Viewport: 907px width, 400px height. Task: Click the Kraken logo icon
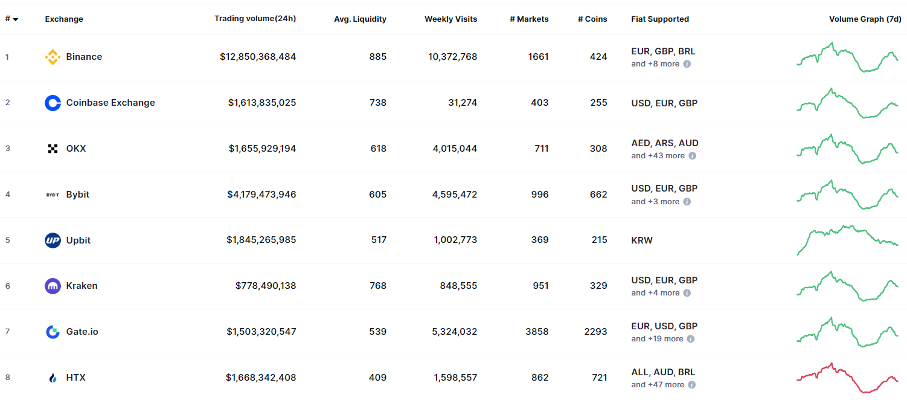pyautogui.click(x=53, y=286)
